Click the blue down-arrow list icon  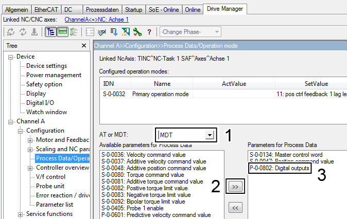114,32
